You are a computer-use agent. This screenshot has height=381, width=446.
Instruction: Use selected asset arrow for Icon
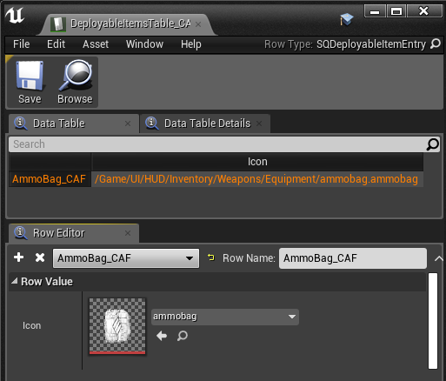click(x=162, y=336)
